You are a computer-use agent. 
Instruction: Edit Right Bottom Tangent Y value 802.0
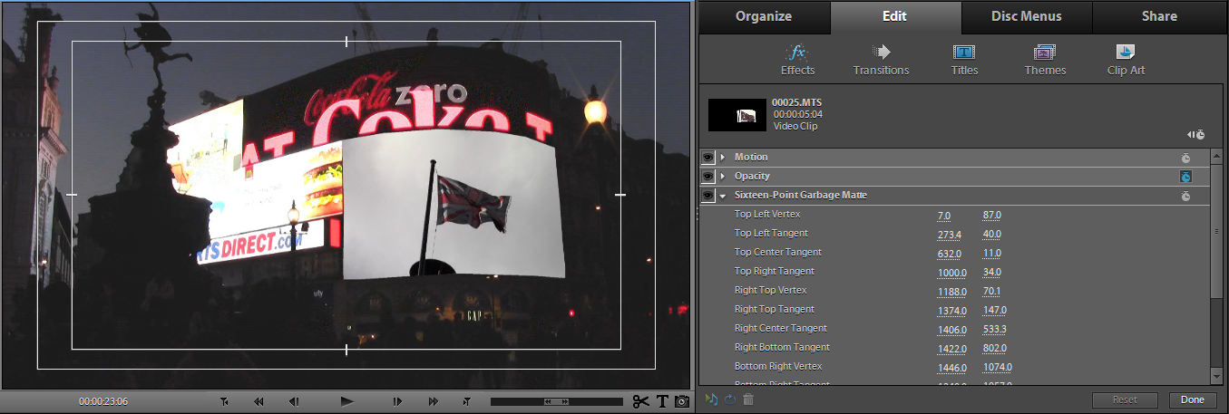(x=995, y=349)
